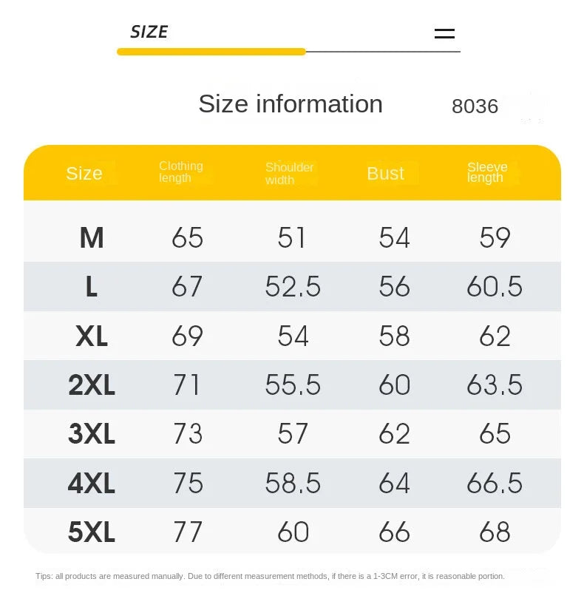Select the 2XL size row label
This screenshot has height=593, width=584.
(92, 385)
